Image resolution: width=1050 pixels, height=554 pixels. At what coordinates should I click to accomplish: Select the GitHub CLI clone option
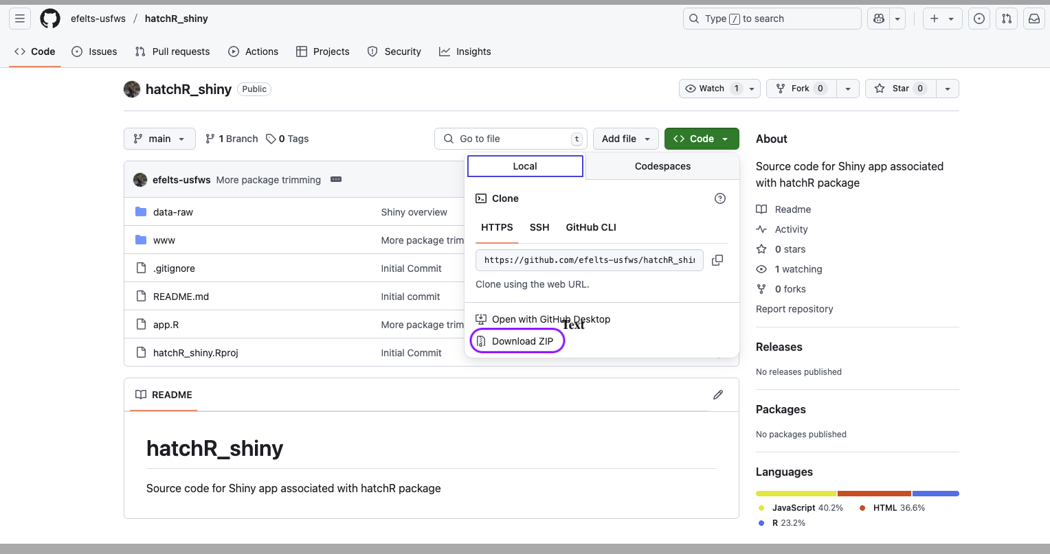pos(591,227)
